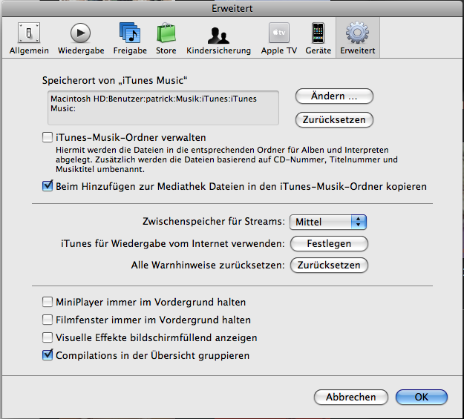Open the Kindersicherung parental controls icon
The image size is (464, 419).
point(218,35)
